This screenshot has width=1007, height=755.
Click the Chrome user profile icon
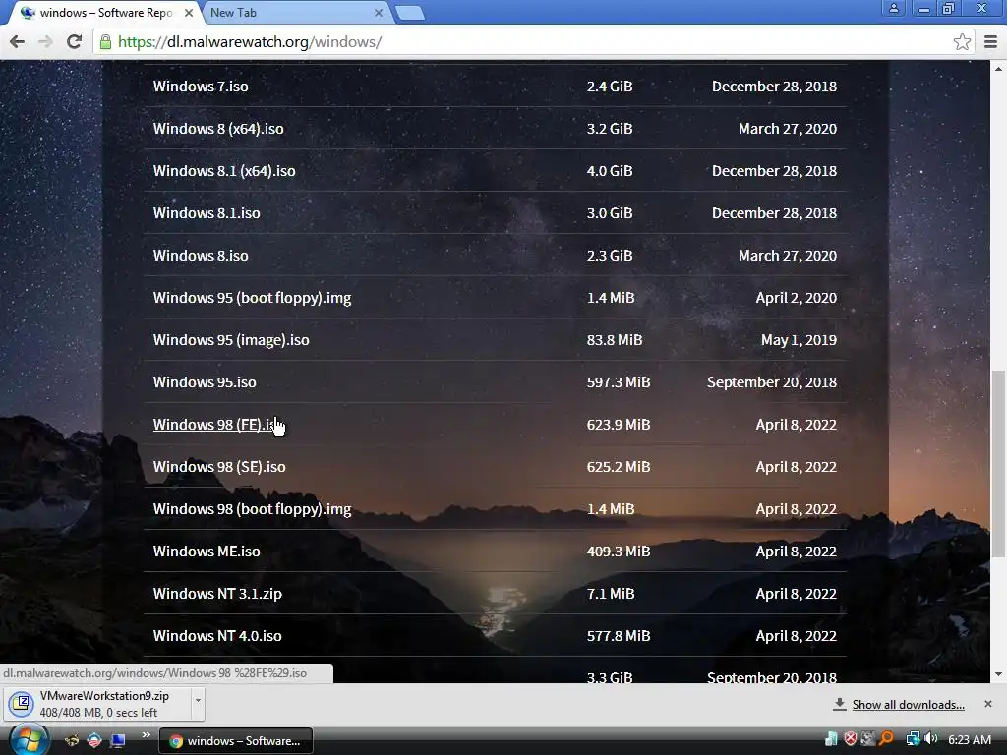pyautogui.click(x=893, y=8)
